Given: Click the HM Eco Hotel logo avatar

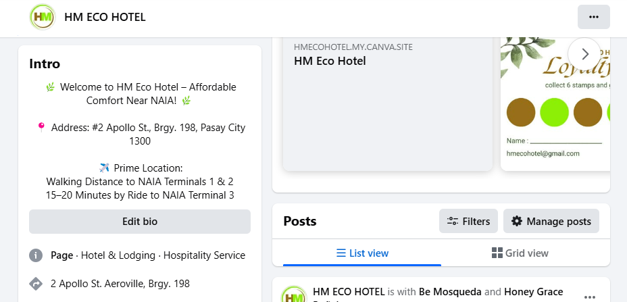Looking at the screenshot, I should click(x=43, y=17).
